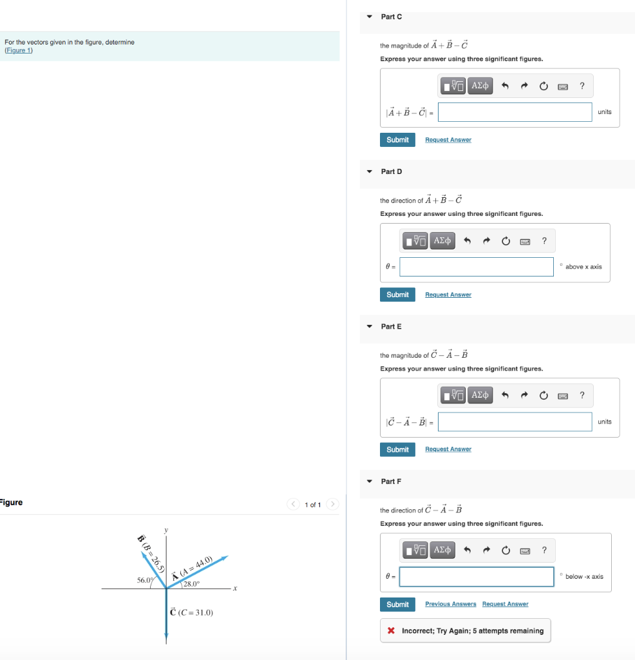
Task: Select the ΑΣΦ symbols button in Part E
Action: [481, 395]
